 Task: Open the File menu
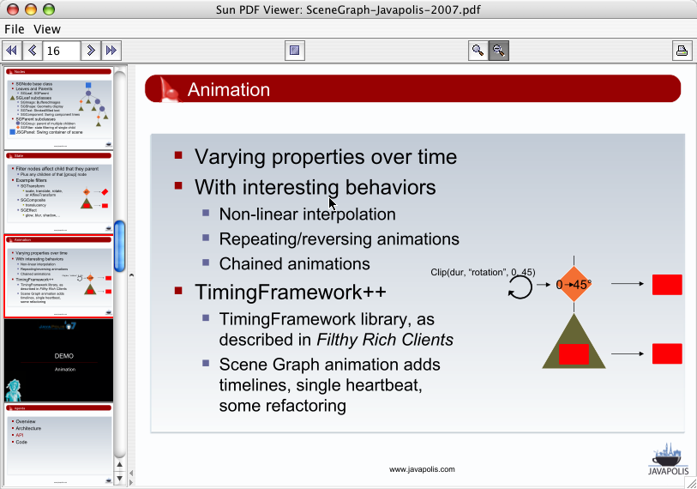(15, 29)
